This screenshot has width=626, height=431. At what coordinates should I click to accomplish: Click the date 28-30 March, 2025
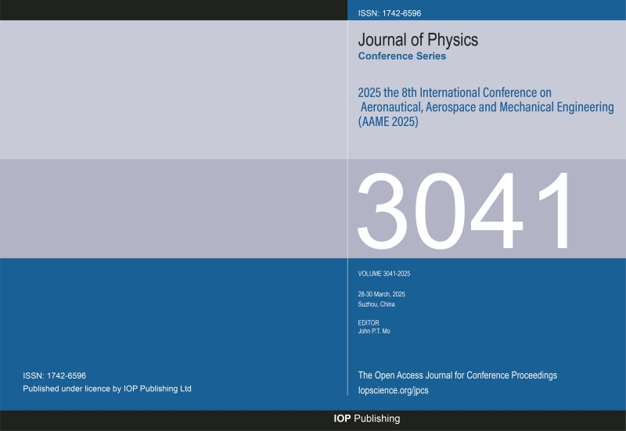click(x=381, y=294)
